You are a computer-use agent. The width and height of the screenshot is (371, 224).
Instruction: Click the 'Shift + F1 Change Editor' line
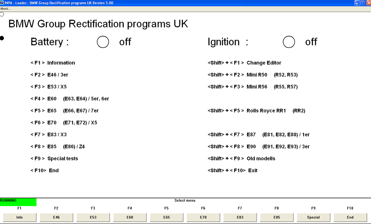pos(245,63)
